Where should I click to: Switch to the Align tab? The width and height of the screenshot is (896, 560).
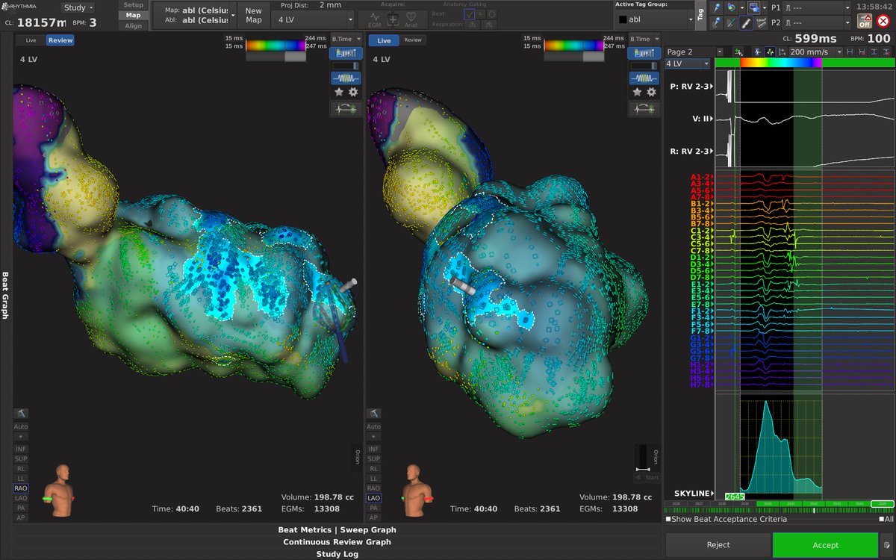tap(133, 25)
